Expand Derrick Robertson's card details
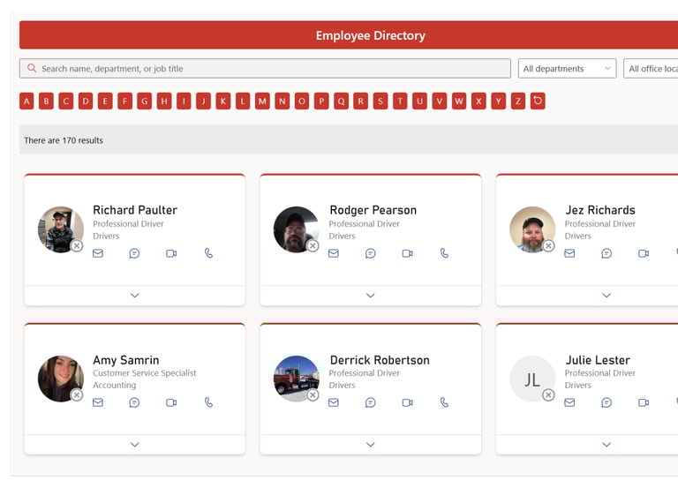 pos(371,445)
